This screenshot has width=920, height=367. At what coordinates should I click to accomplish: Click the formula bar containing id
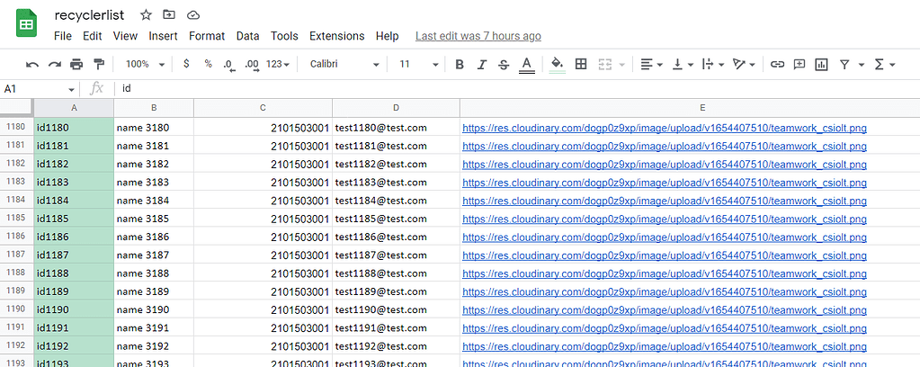516,89
